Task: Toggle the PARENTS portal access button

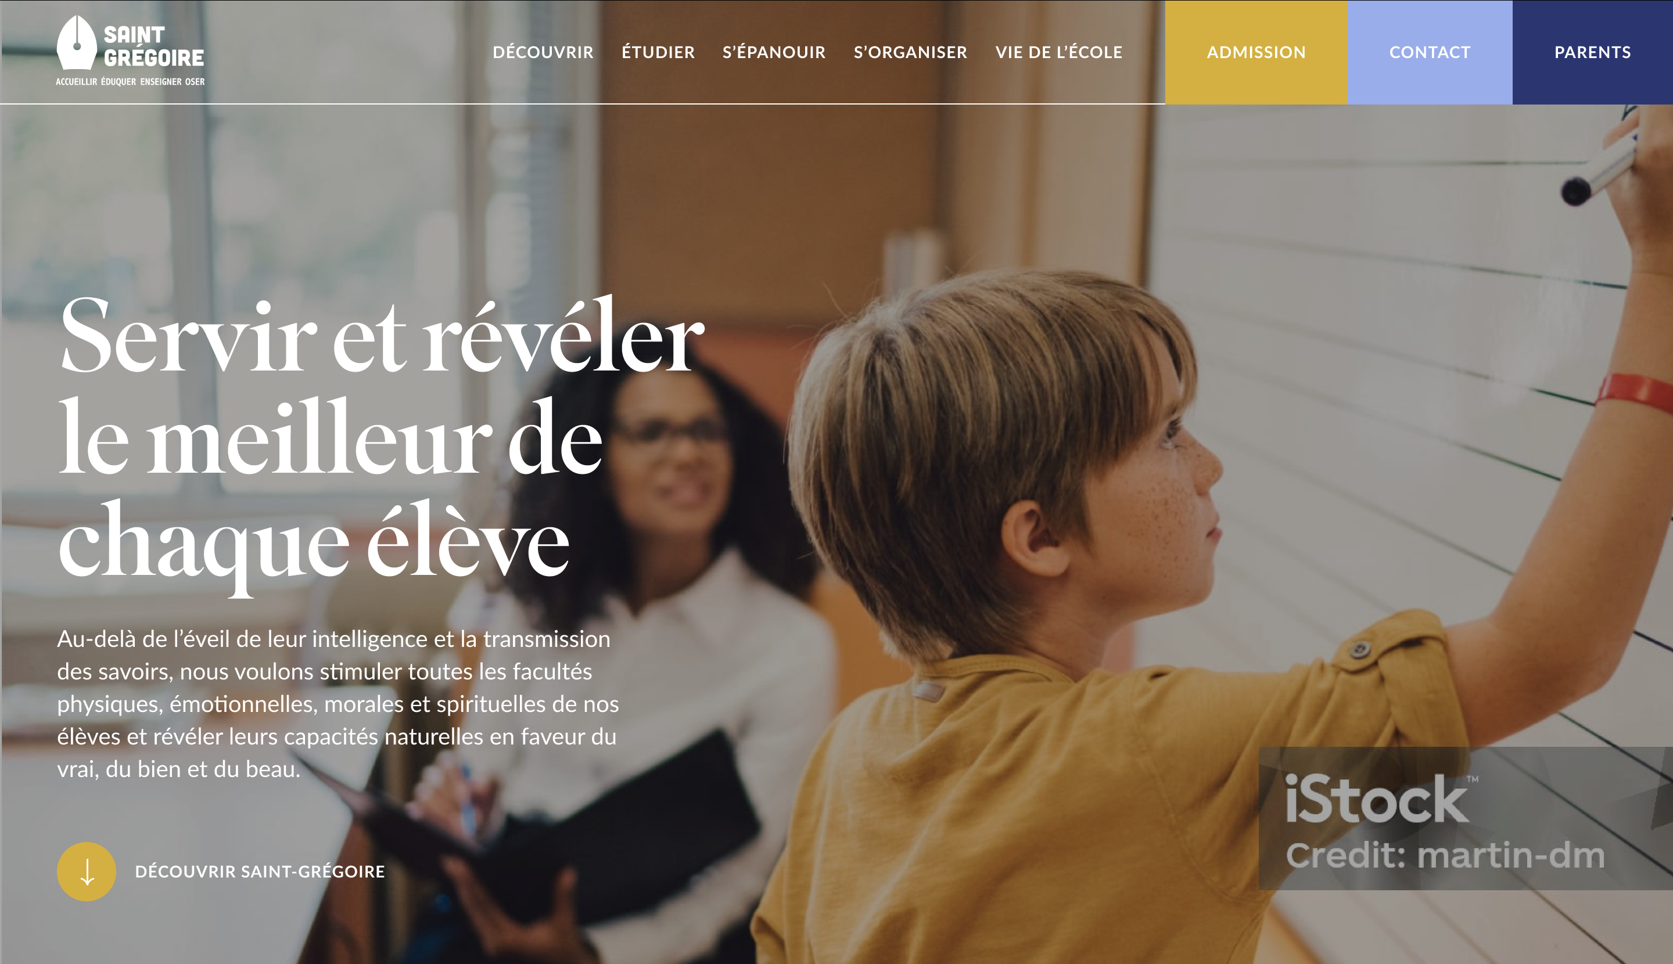Action: coord(1593,52)
